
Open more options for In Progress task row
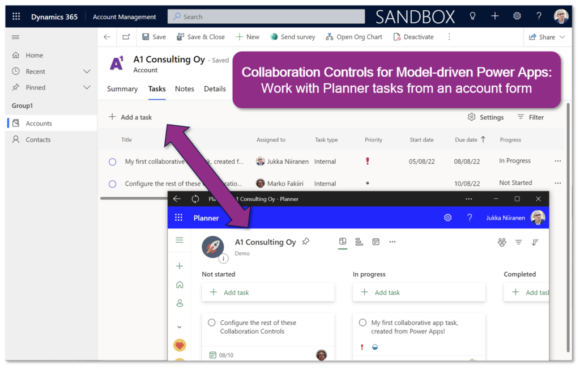[x=558, y=161]
